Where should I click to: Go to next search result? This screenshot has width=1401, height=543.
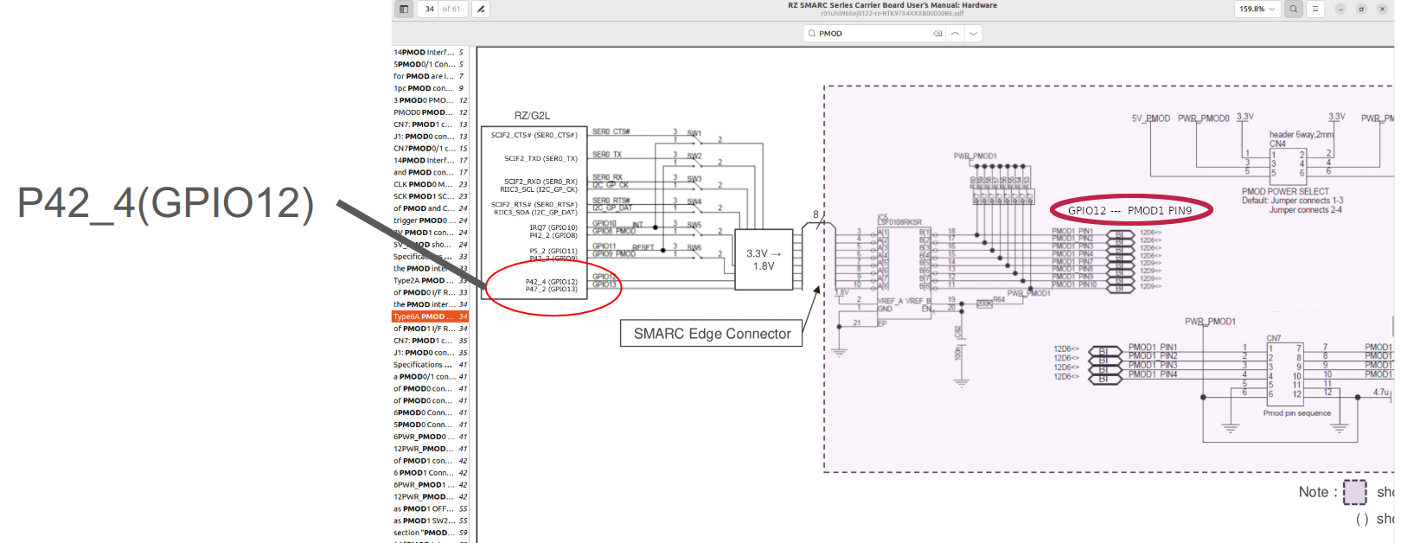[974, 34]
